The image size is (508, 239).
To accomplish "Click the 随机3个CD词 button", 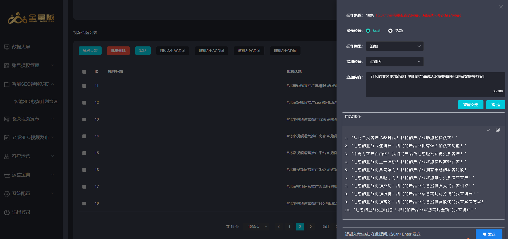I will (249, 51).
